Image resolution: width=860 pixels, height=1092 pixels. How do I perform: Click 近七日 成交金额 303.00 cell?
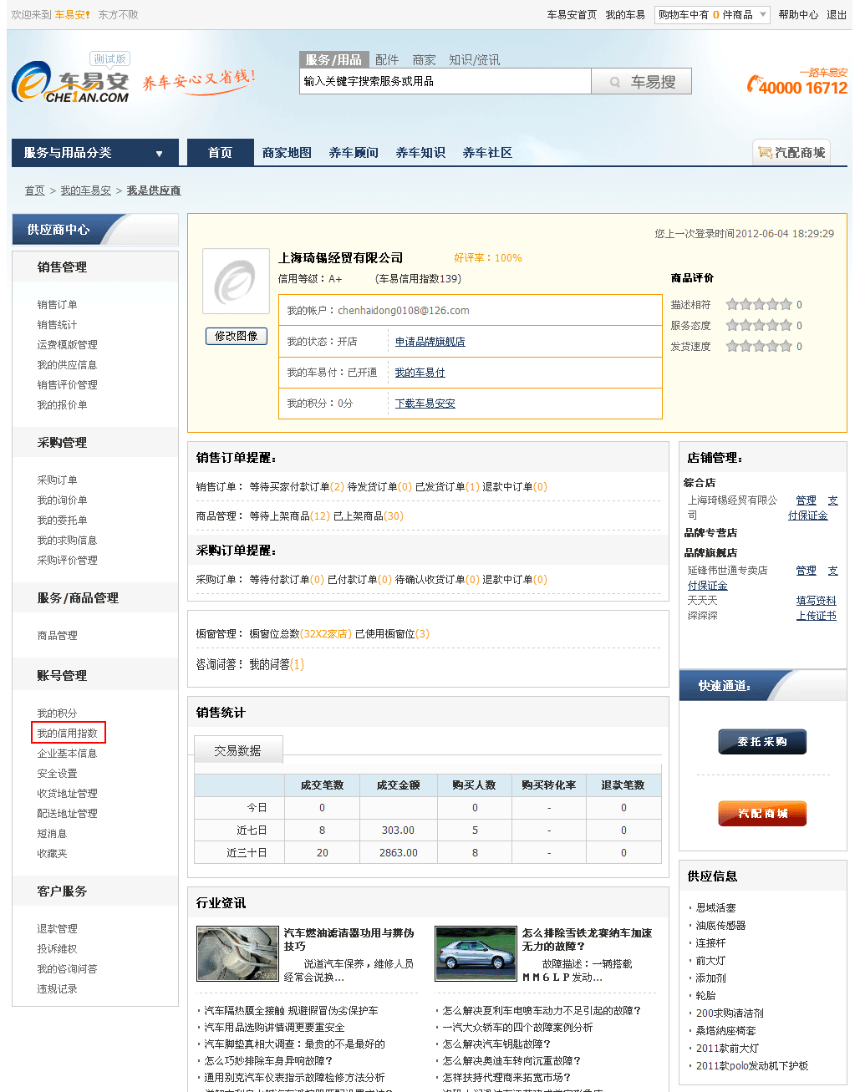398,830
